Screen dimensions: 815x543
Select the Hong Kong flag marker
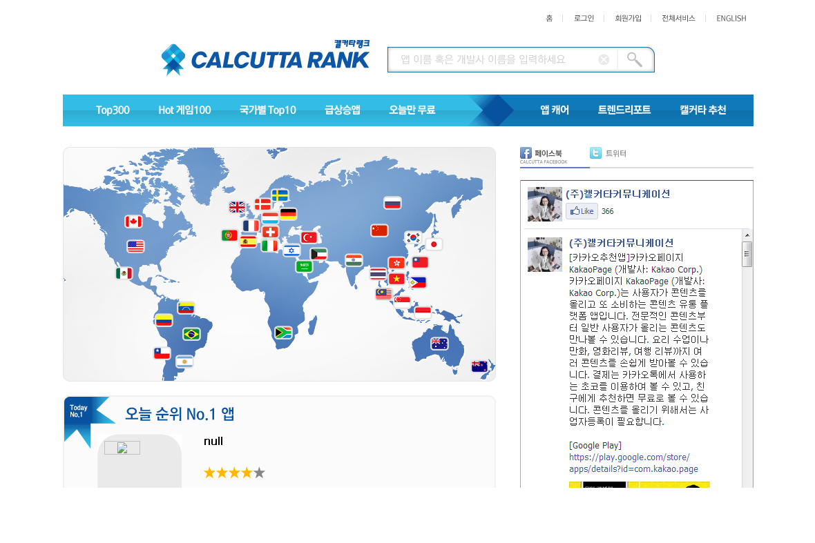coord(396,263)
